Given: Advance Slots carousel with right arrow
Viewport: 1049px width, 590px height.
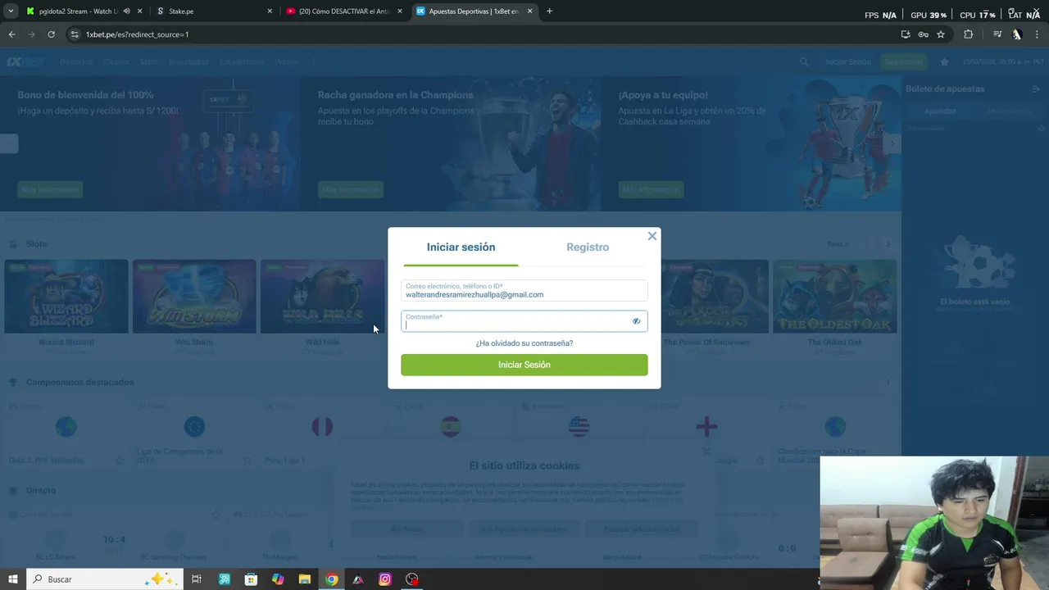Looking at the screenshot, I should tap(888, 244).
